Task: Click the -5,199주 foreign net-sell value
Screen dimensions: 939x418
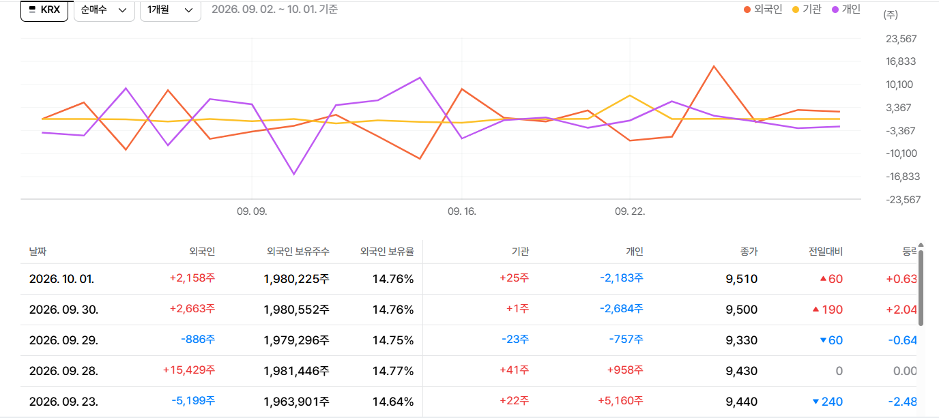Action: (193, 401)
